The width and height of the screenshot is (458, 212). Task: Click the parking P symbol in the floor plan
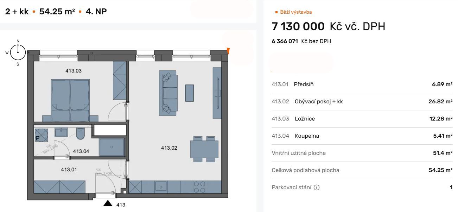(x=38, y=138)
